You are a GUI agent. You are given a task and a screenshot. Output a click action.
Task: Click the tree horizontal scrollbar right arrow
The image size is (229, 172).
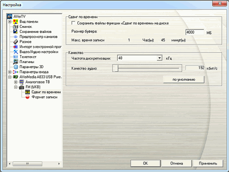click(x=59, y=164)
